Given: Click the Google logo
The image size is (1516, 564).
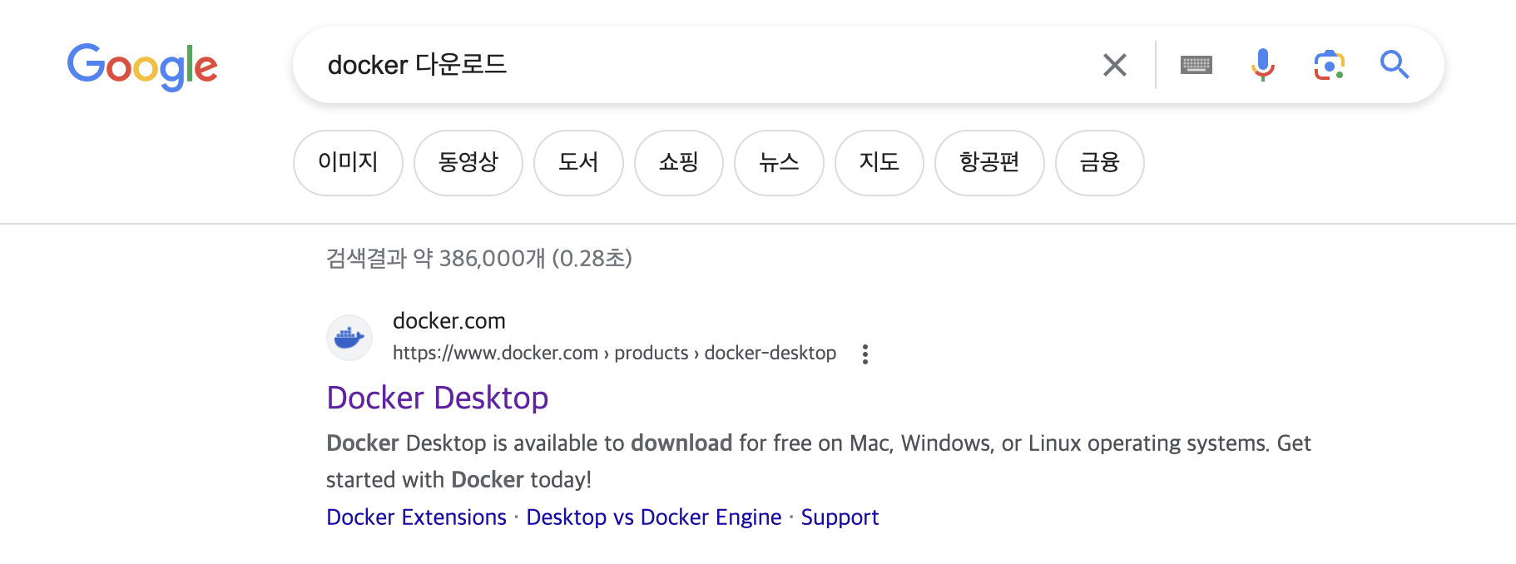Looking at the screenshot, I should point(142,66).
